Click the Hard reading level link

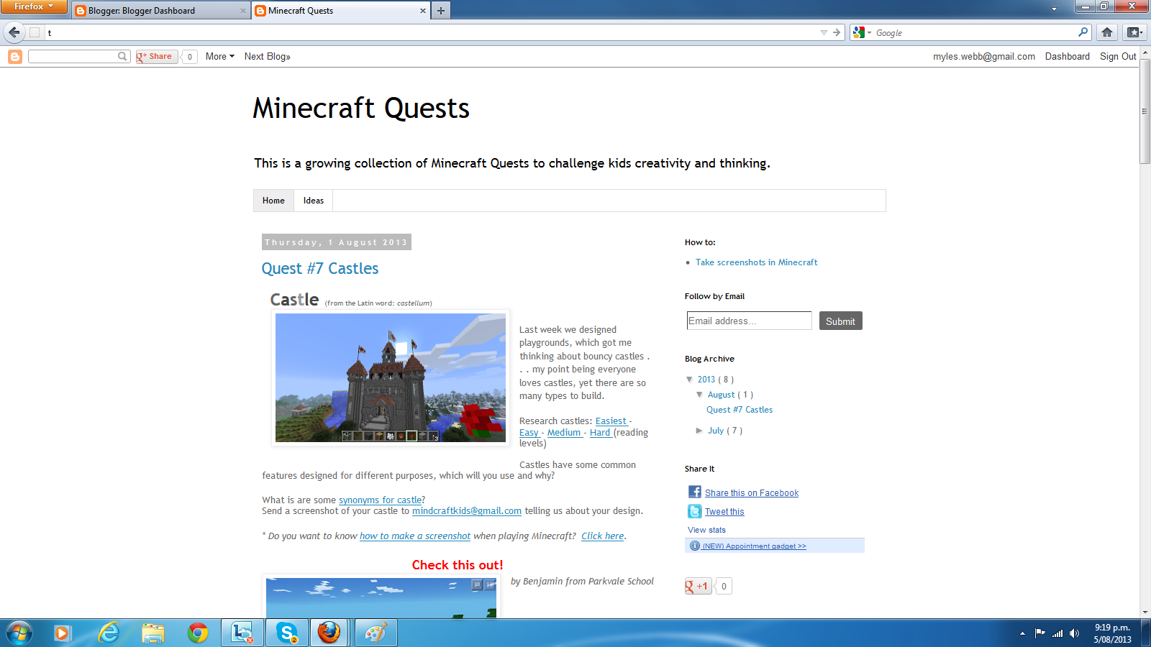point(600,433)
